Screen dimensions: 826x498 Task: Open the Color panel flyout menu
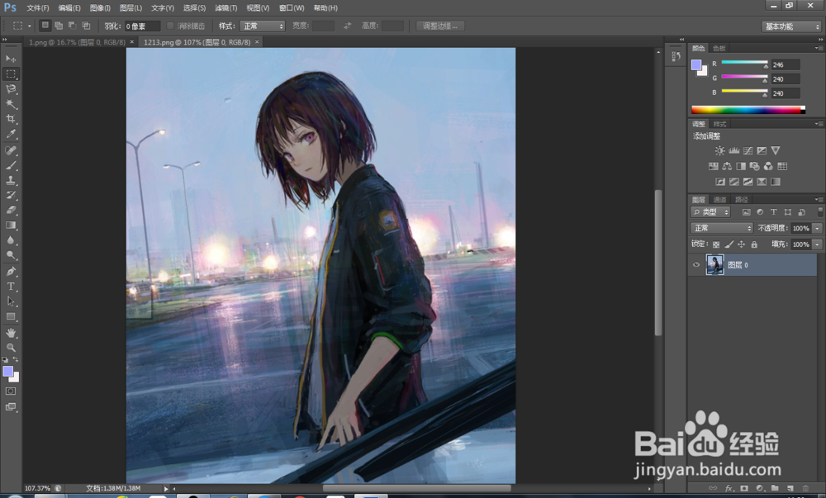[819, 48]
